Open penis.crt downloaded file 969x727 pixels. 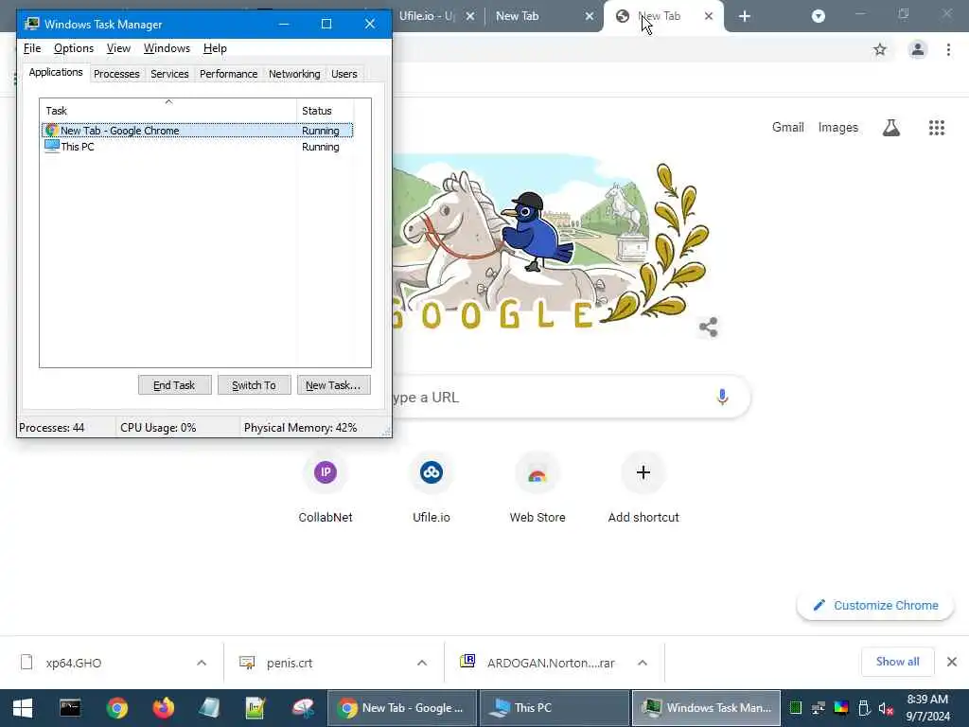pos(290,663)
